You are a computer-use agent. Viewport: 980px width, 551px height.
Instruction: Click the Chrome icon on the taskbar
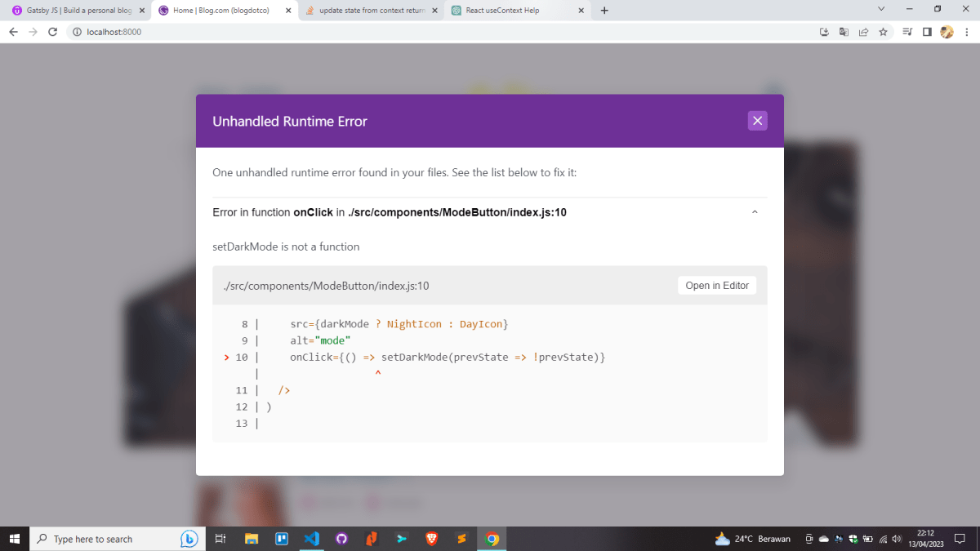pyautogui.click(x=492, y=539)
